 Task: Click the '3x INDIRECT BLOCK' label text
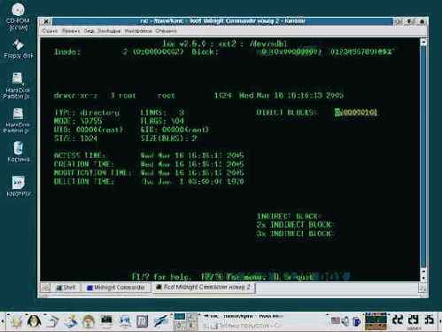[295, 233]
